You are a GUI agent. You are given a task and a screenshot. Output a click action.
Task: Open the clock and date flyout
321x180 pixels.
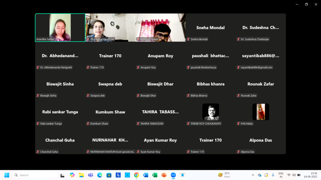[313, 175]
